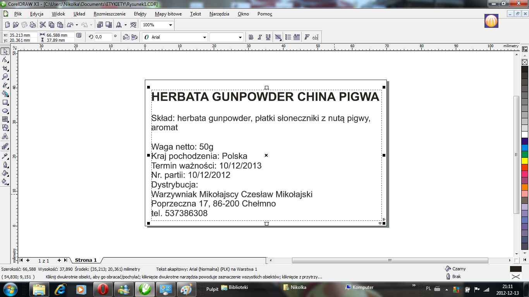This screenshot has height=297, width=529.
Task: Pick the yellow color swatch in palette
Action: (525, 160)
